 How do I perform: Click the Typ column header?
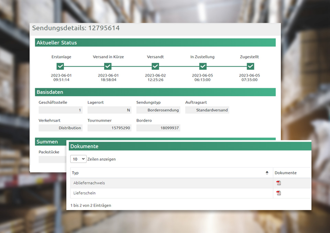point(76,173)
